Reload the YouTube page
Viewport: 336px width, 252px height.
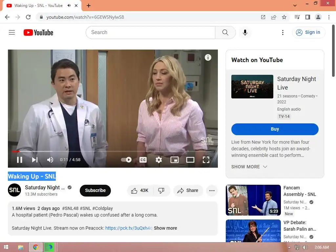28,17
